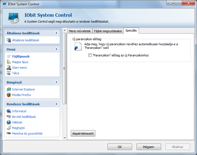Select Fájltípusok in sidebar
The width and height of the screenshot is (197, 155).
tap(21, 56)
